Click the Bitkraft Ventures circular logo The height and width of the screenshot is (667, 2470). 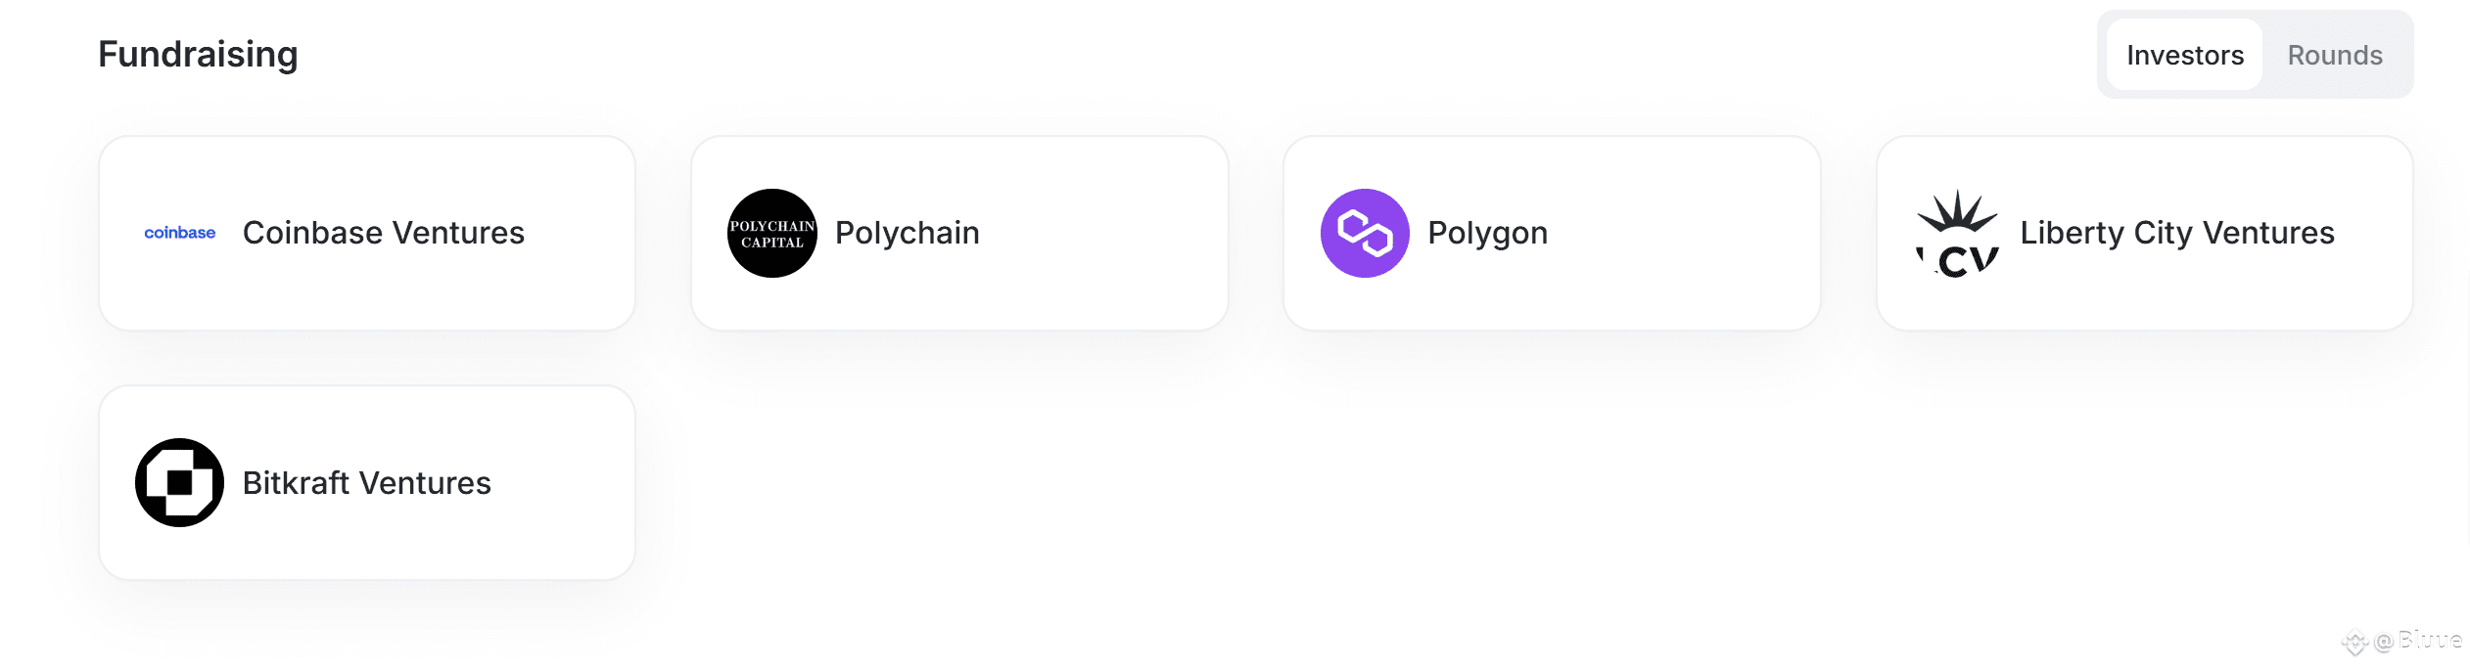coord(179,482)
